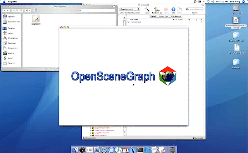Expand the osg.framework tree item

click(x=91, y=136)
